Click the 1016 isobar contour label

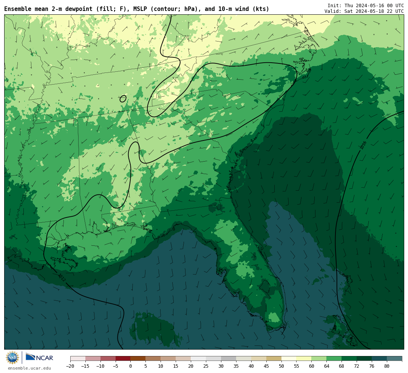tap(363, 145)
